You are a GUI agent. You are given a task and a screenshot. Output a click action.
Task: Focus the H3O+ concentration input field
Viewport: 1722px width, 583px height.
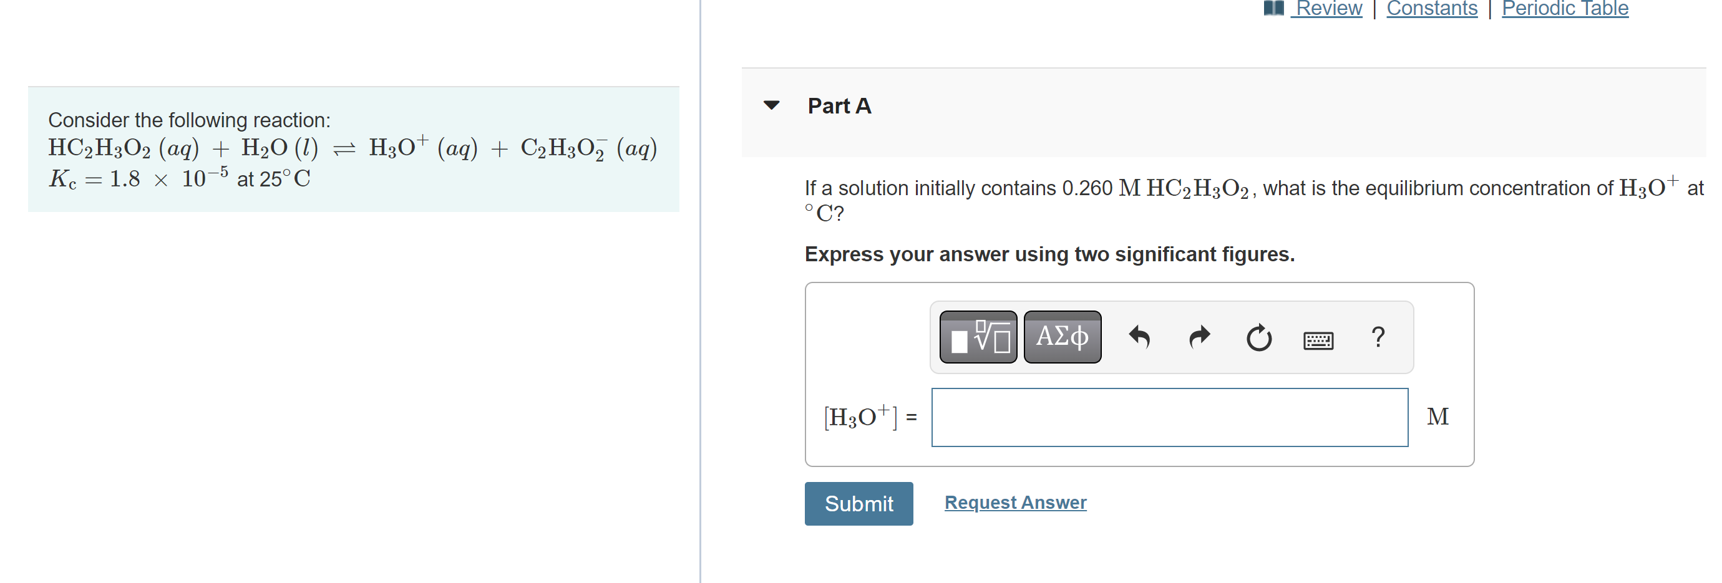pyautogui.click(x=1169, y=417)
